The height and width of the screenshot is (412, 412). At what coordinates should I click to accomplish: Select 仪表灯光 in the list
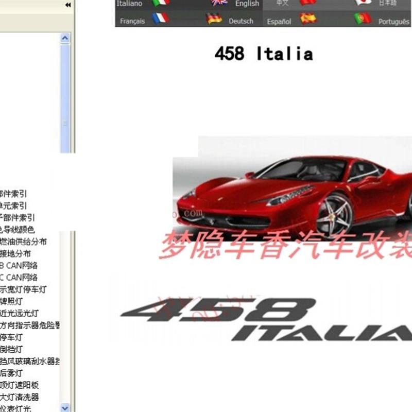click(15, 408)
